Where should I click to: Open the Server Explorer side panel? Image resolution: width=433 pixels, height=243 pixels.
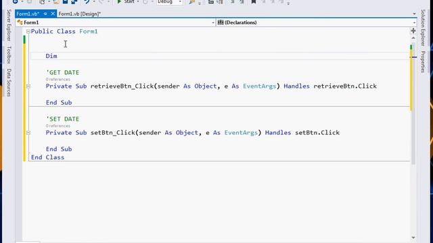click(9, 26)
